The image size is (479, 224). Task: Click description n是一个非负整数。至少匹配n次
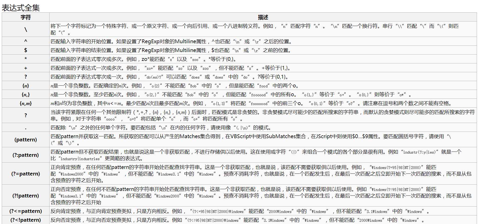tap(263, 94)
